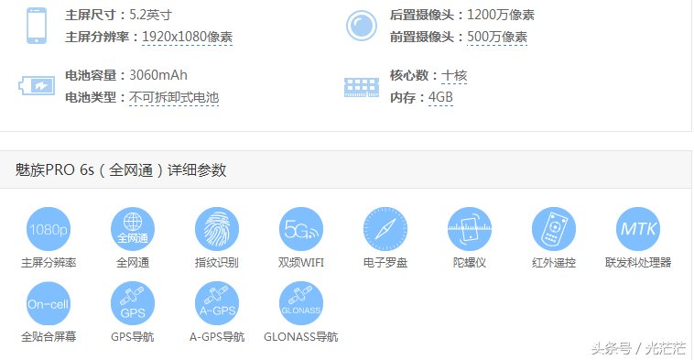Click the infrared remote control icon

tap(554, 229)
